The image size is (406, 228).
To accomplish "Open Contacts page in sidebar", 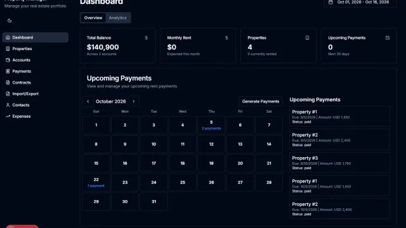I will [x=36, y=105].
